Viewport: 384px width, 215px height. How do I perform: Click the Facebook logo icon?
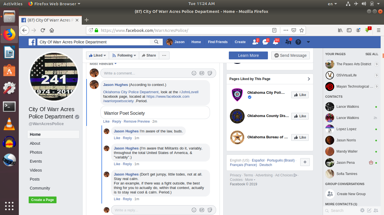32,42
